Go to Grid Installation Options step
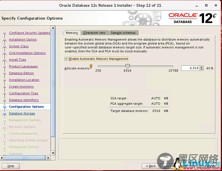This screenshot has width=222, height=171. click(27, 53)
